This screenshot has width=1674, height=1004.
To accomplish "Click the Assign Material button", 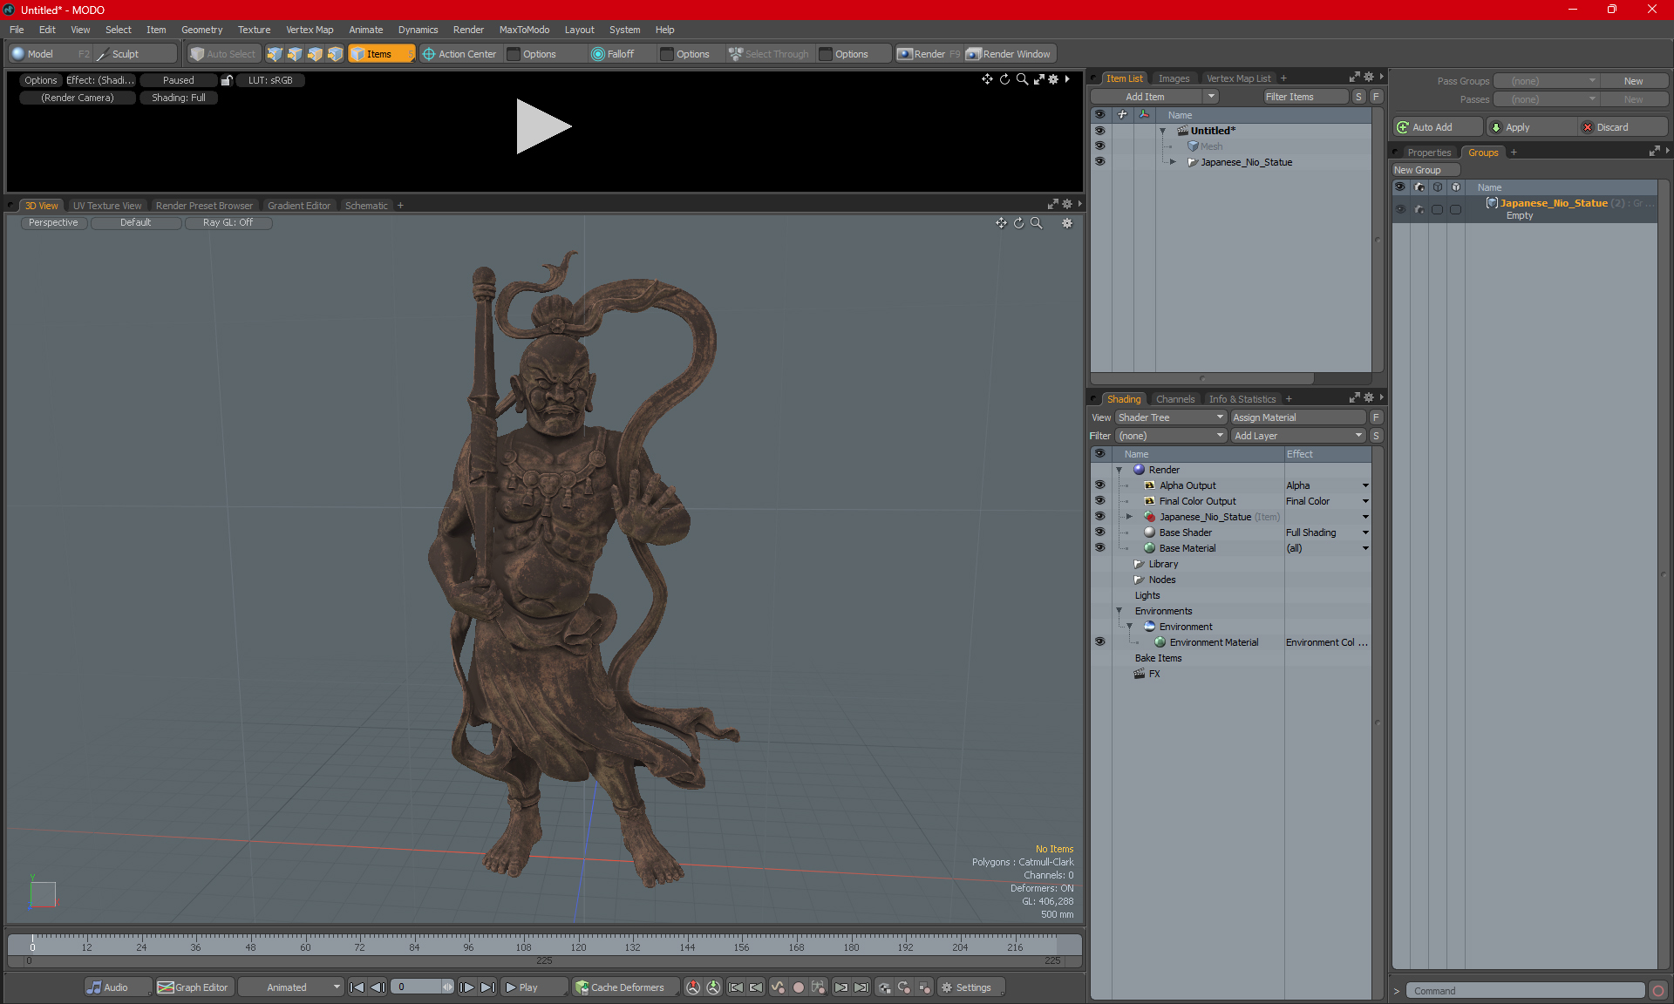I will (1297, 417).
